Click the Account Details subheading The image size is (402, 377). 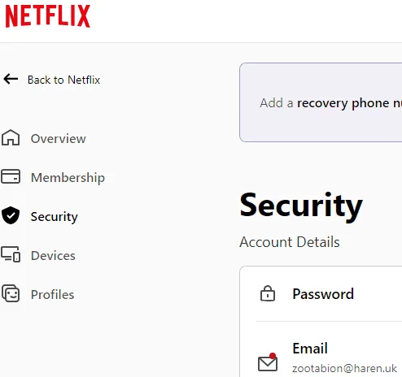tap(290, 242)
